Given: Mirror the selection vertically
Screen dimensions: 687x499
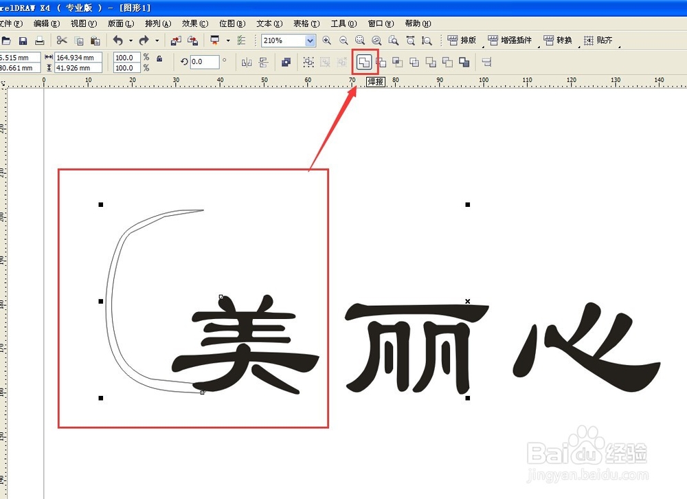Looking at the screenshot, I should [263, 63].
